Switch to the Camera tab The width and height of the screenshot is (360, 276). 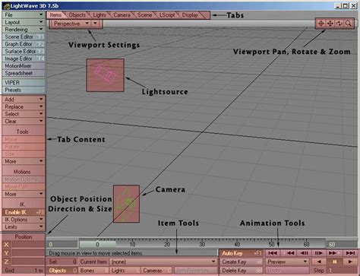pyautogui.click(x=122, y=15)
